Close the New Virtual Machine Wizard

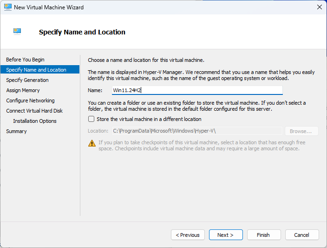point(319,7)
